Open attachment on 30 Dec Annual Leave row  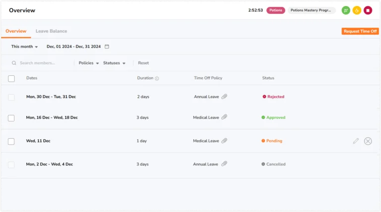coord(224,97)
